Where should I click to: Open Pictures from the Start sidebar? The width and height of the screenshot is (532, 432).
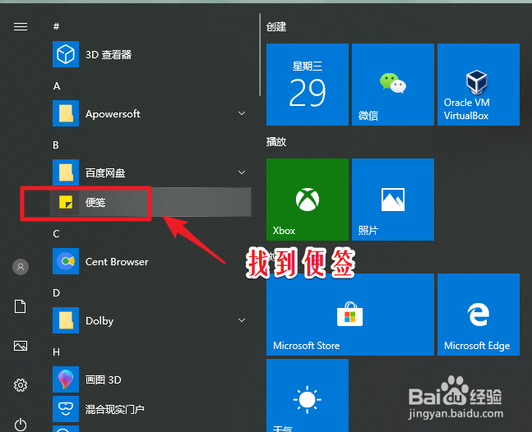coord(21,346)
